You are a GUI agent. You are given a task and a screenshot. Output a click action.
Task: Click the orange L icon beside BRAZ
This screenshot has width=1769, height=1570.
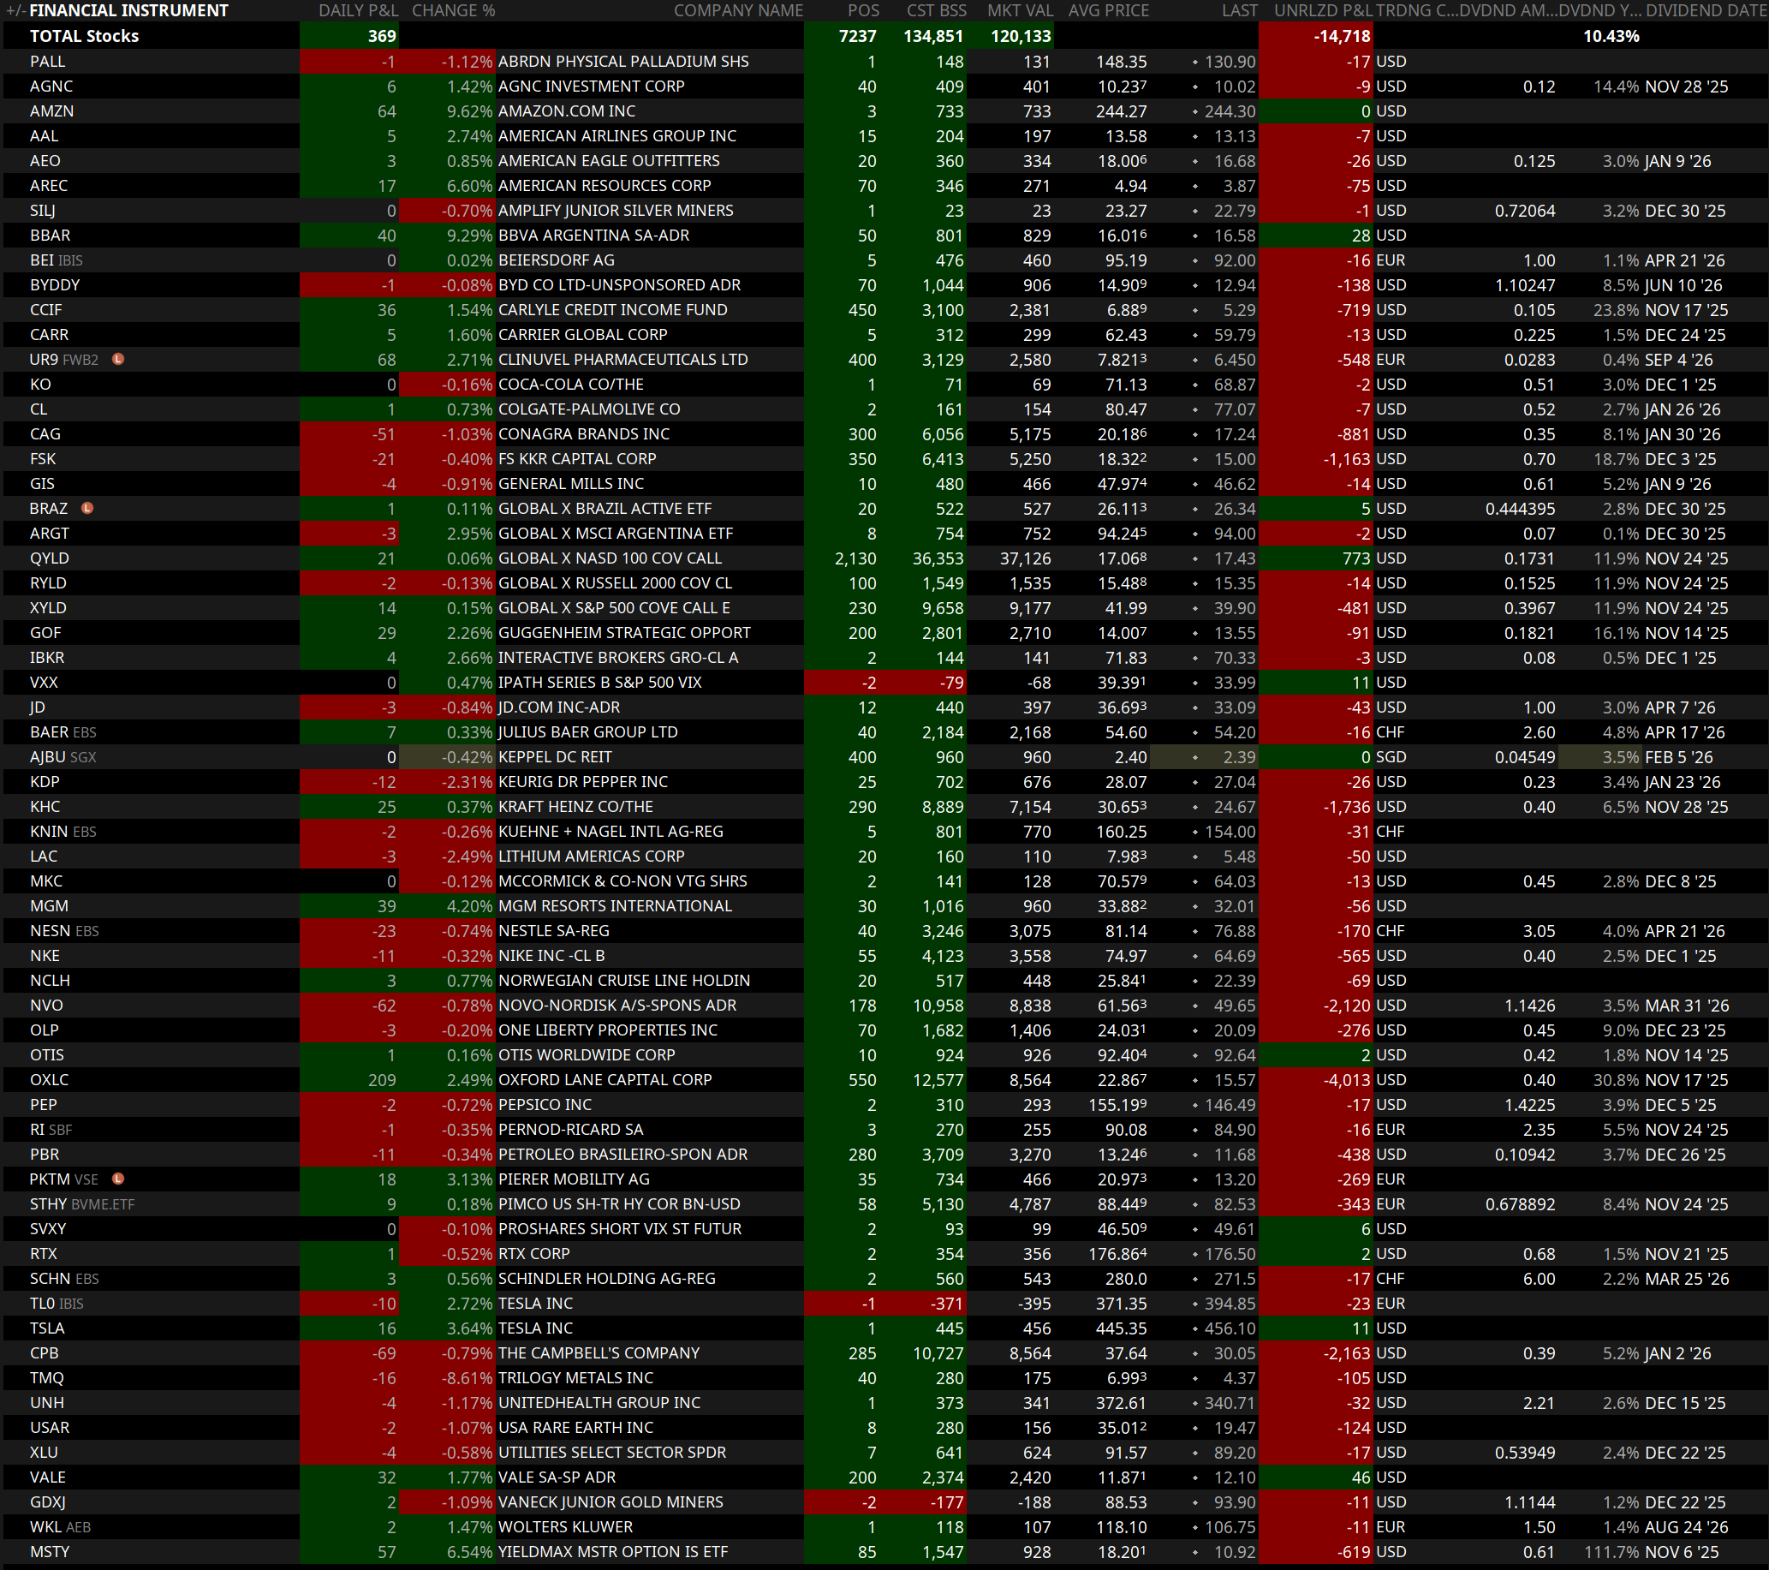pos(87,508)
